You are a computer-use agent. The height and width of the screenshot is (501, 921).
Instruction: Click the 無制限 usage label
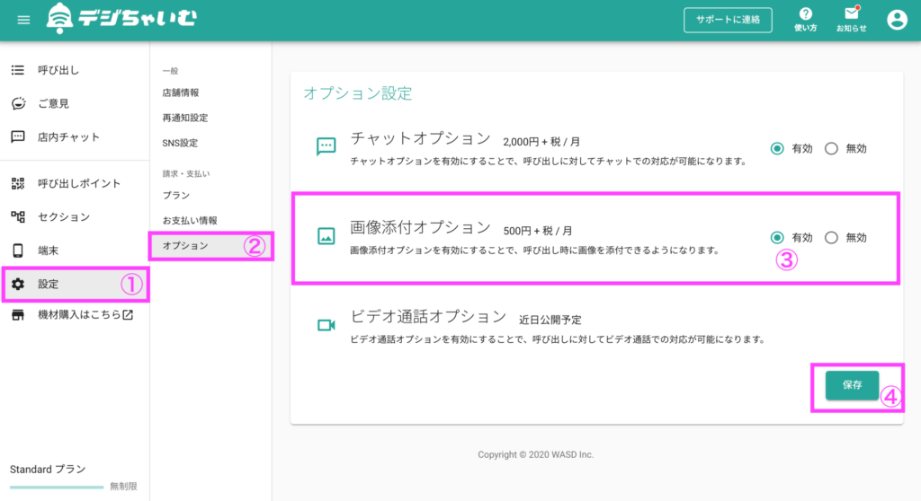pyautogui.click(x=123, y=487)
